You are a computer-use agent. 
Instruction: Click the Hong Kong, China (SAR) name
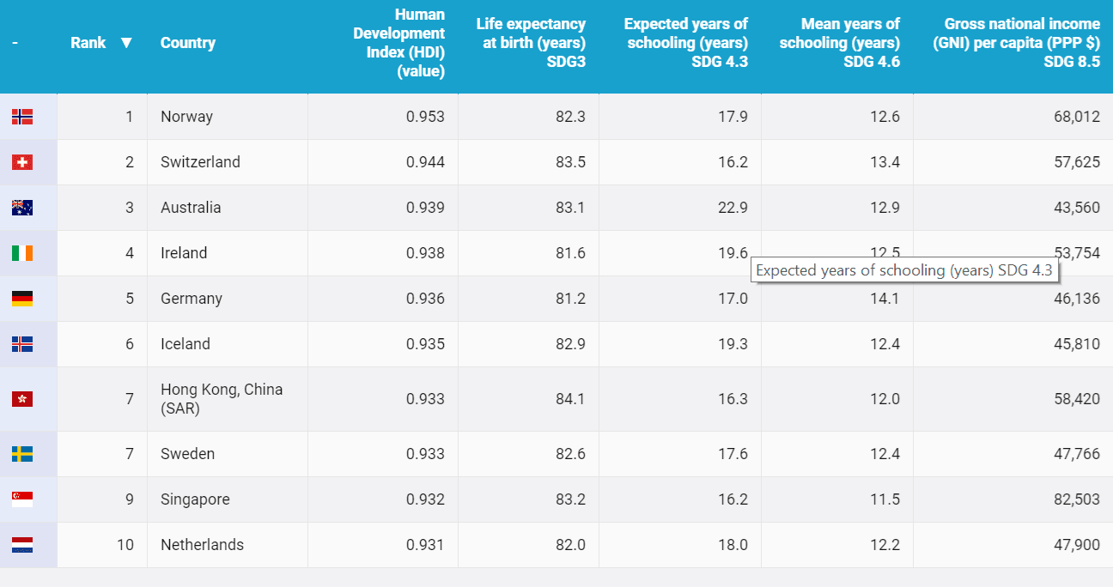click(x=222, y=399)
